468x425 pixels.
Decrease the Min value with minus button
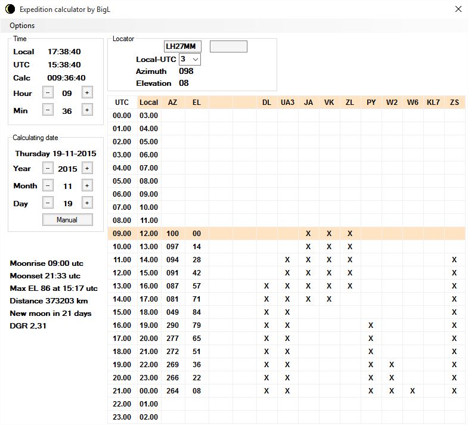tap(48, 110)
